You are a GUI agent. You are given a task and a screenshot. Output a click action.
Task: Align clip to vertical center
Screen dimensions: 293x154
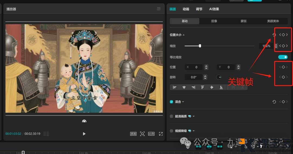point(212,87)
